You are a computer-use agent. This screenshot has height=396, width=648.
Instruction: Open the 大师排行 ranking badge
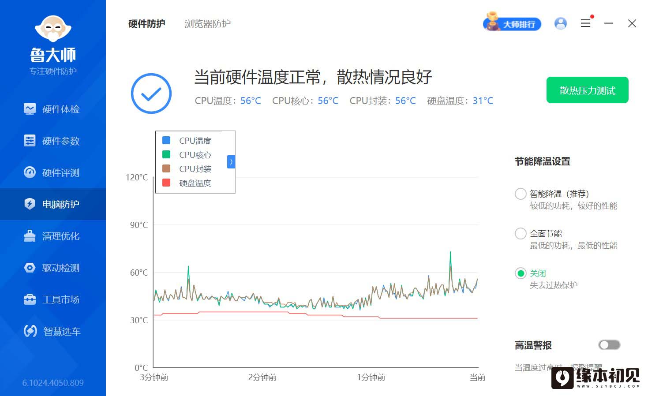[512, 22]
